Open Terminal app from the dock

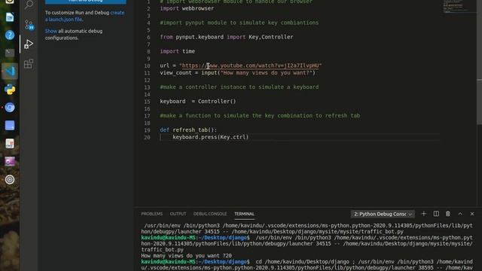[10, 53]
